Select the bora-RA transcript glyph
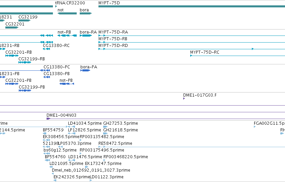 (86, 36)
